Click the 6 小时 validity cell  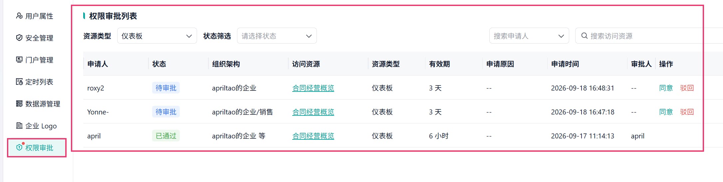[x=439, y=136]
